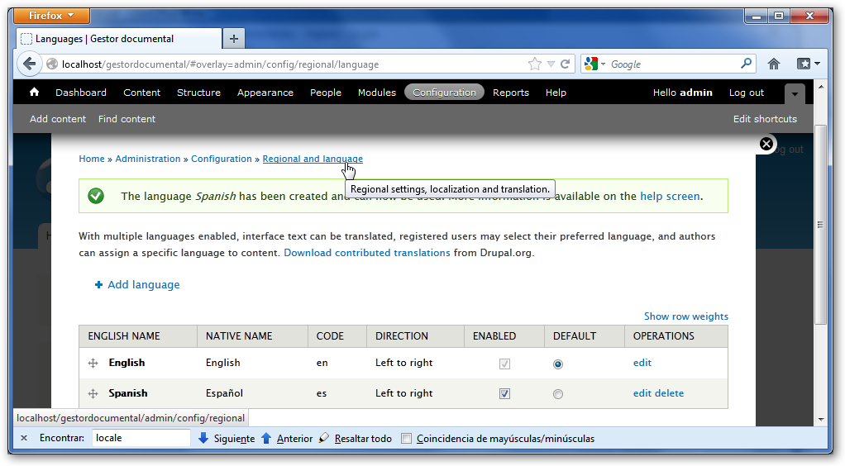The width and height of the screenshot is (845, 466).
Task: Click the Google search magnifier icon
Action: tap(746, 64)
